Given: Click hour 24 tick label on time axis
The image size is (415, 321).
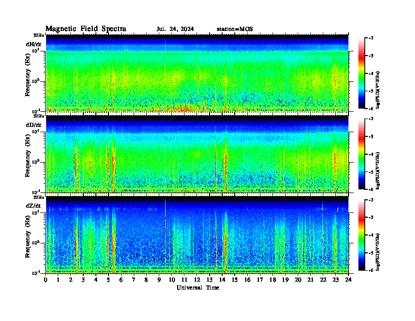Looking at the screenshot, I should point(348,280).
